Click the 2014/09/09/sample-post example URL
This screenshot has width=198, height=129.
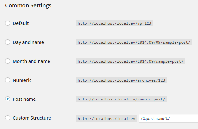[134, 42]
